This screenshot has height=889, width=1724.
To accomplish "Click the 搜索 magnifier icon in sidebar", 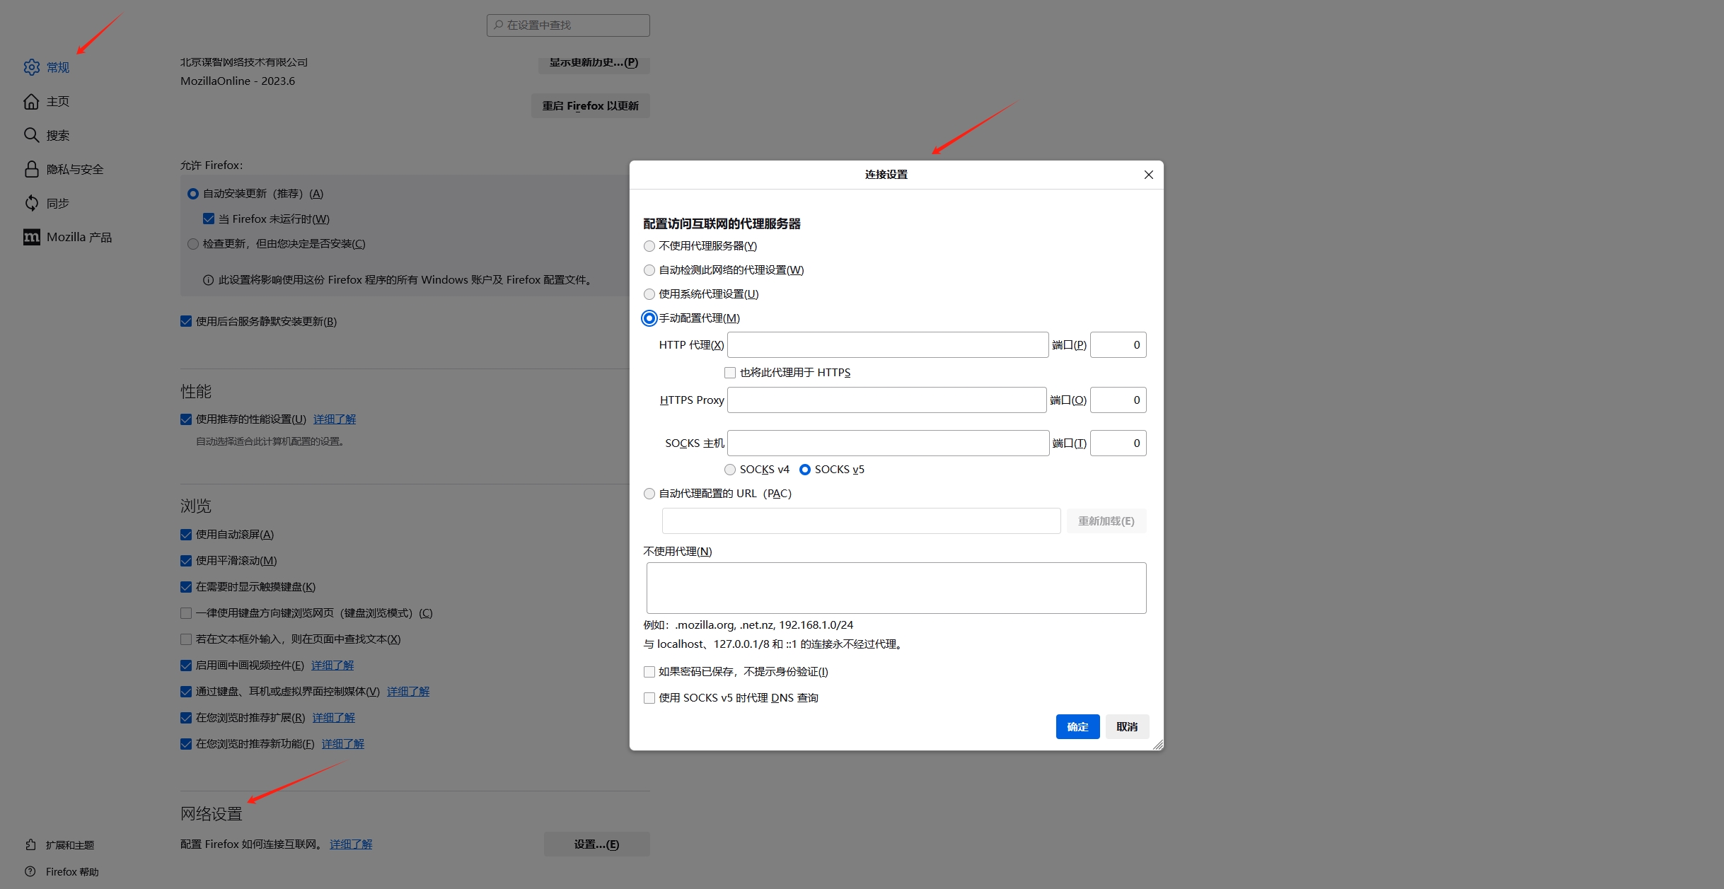I will pyautogui.click(x=32, y=134).
